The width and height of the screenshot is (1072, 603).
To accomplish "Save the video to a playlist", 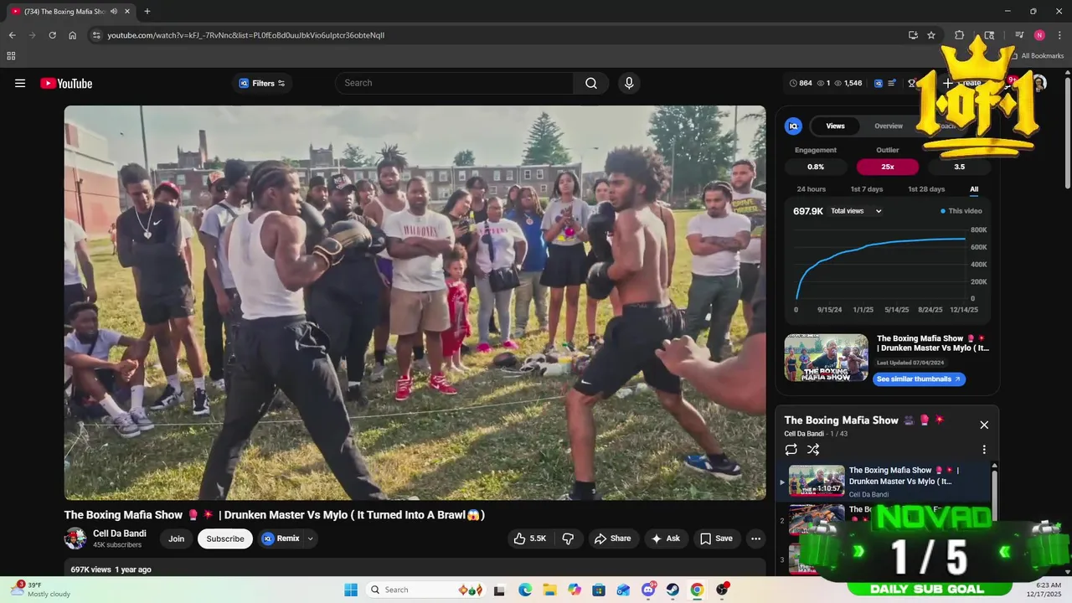I will (x=716, y=539).
